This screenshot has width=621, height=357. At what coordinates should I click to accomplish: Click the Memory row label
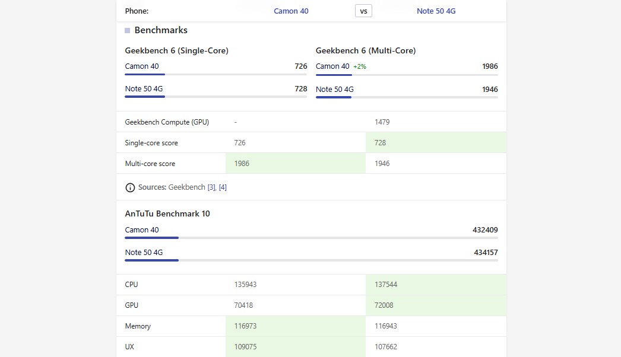(138, 326)
